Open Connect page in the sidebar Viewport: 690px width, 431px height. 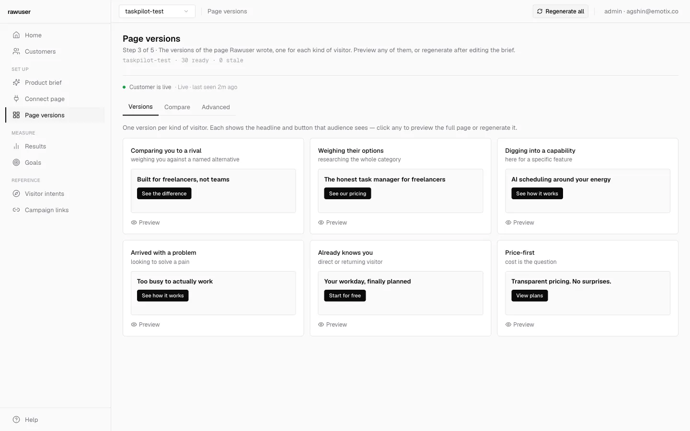55,99
